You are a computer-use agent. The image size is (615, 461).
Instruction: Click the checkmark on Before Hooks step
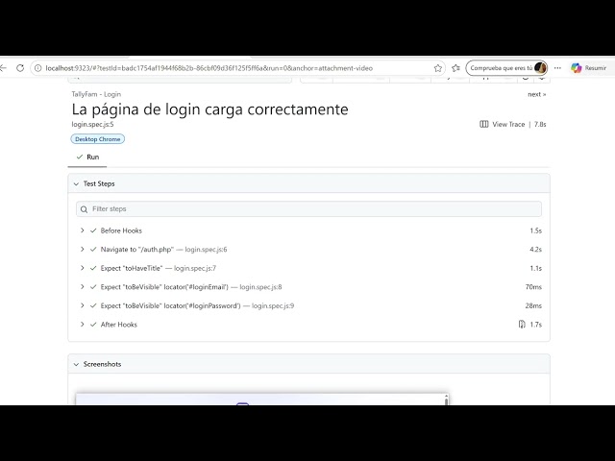93,230
